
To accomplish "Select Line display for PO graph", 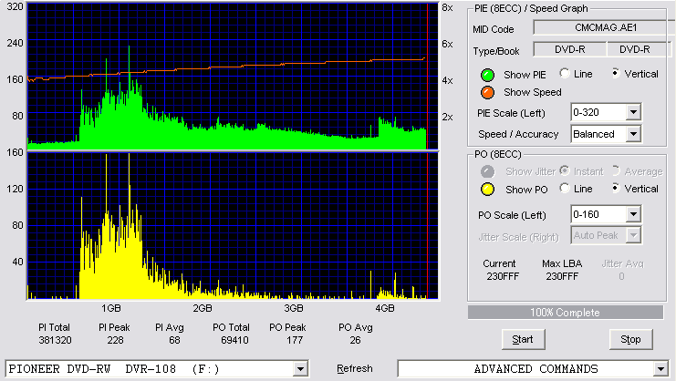I will pyautogui.click(x=565, y=188).
